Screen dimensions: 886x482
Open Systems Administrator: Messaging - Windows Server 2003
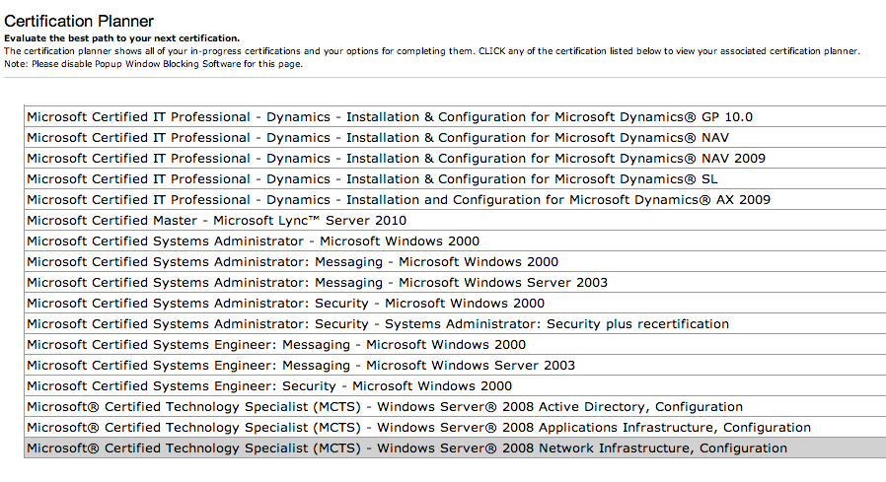317,283
